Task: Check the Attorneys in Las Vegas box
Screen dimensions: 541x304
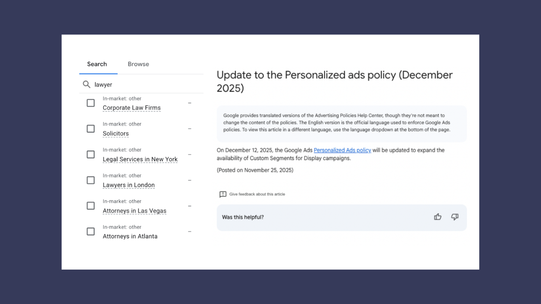Action: pyautogui.click(x=91, y=206)
